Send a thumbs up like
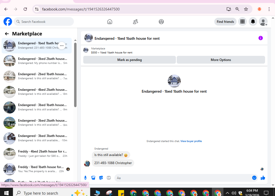The height and width of the screenshot is (196, 275). pos(263,178)
